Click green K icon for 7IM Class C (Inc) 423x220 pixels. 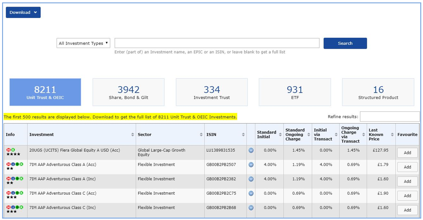[21, 207]
